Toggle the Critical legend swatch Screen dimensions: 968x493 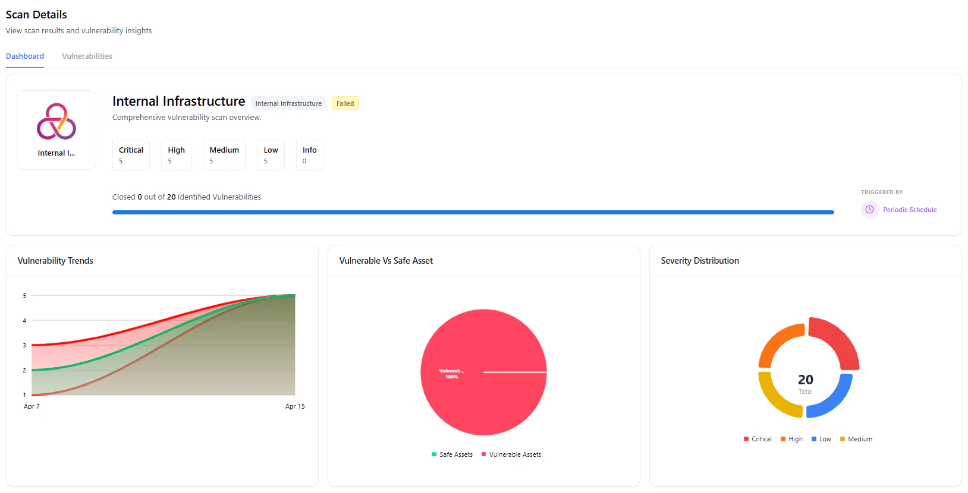point(746,439)
